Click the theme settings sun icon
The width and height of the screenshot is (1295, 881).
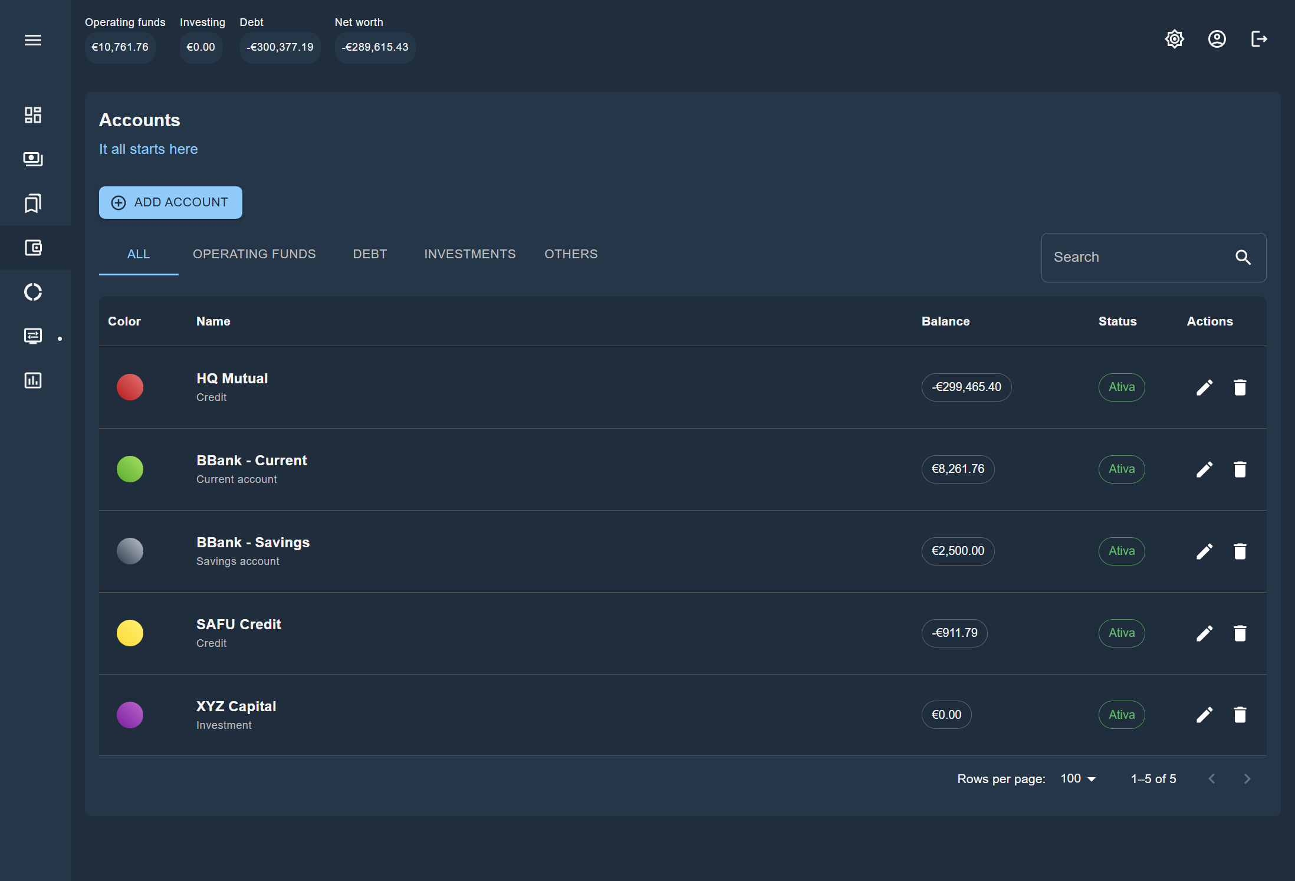click(x=1174, y=40)
